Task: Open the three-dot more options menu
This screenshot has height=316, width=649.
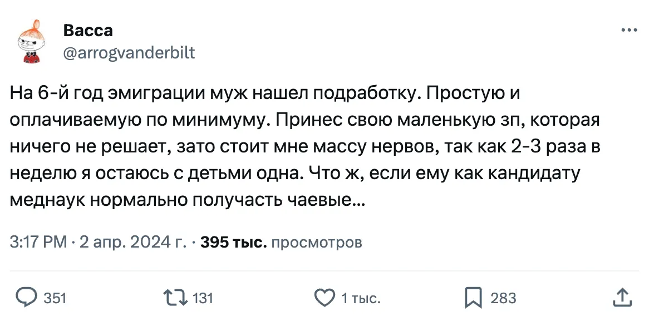Action: pyautogui.click(x=628, y=31)
